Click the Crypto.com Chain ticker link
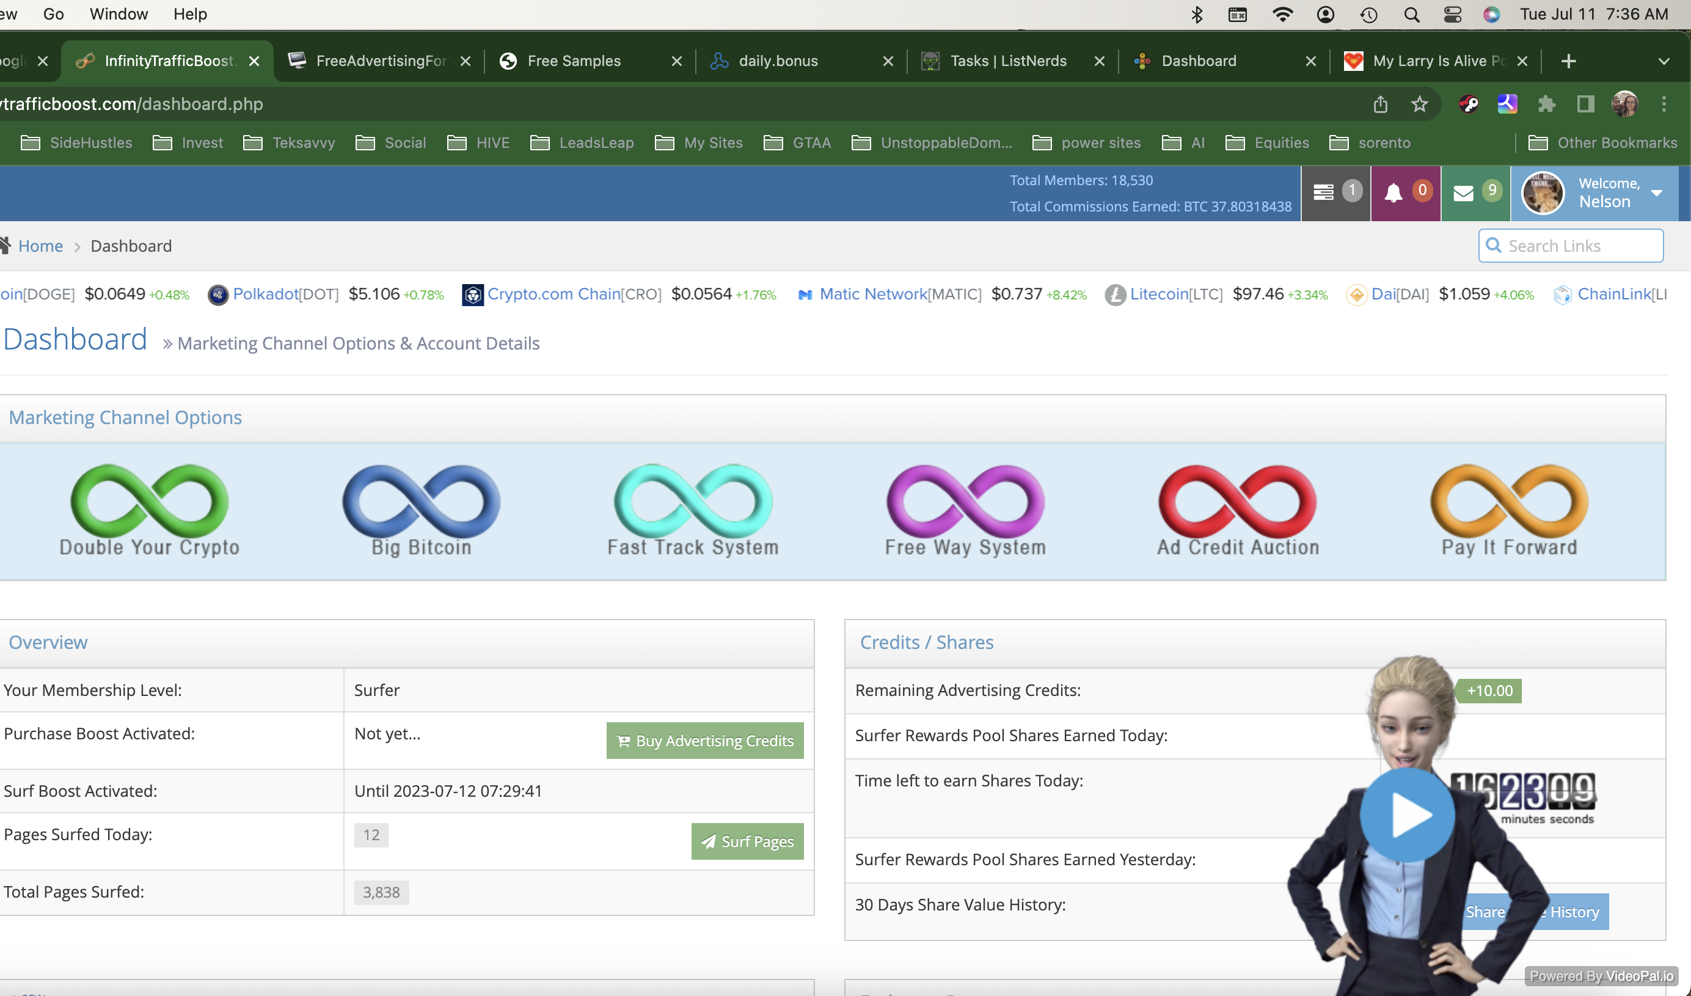The image size is (1691, 996). 553,294
